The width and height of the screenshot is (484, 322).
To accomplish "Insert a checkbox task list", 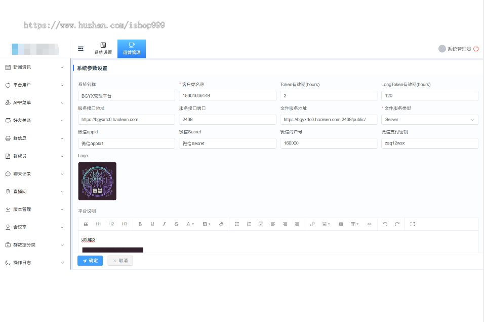I will point(261,224).
